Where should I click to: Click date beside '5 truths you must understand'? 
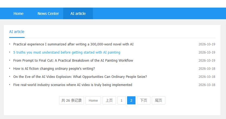[207, 52]
